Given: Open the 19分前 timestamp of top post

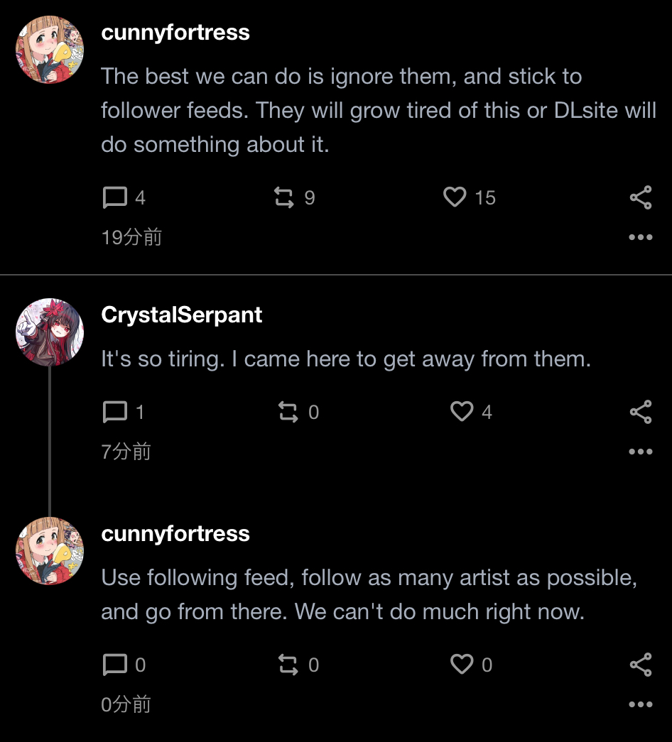Looking at the screenshot, I should click(x=131, y=237).
